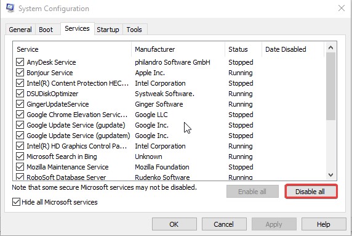This screenshot has height=236, width=352.
Task: Click the Stopped status of AnyDesk Service
Action: [241, 62]
